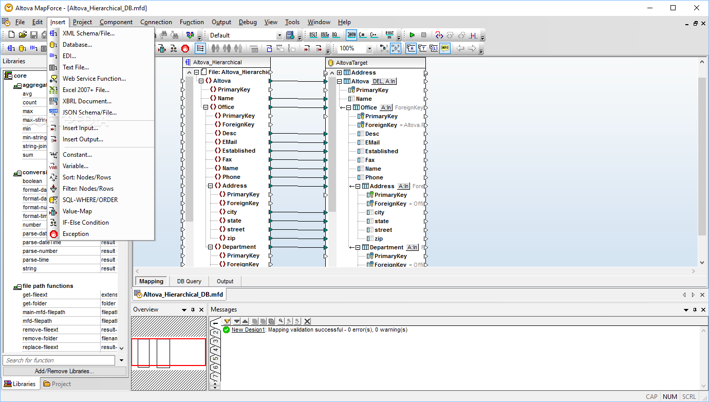
Task: Click the New document toolbar icon
Action: (11, 35)
